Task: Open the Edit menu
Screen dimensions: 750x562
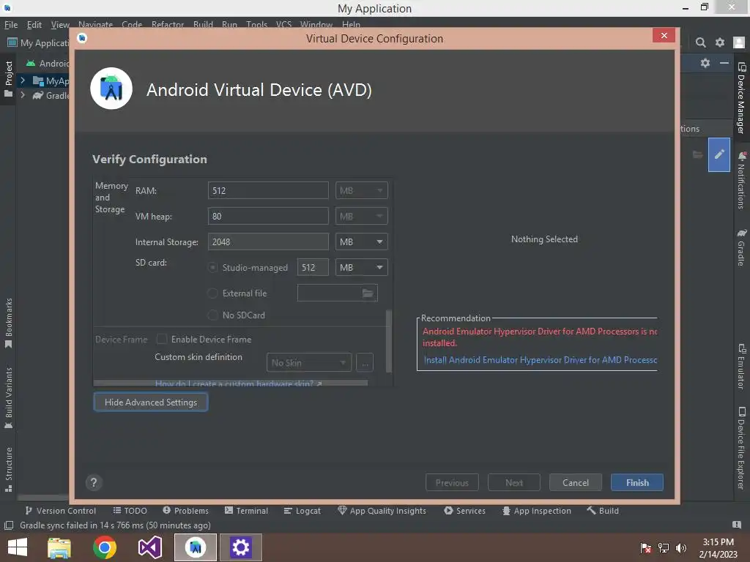Action: coord(34,25)
